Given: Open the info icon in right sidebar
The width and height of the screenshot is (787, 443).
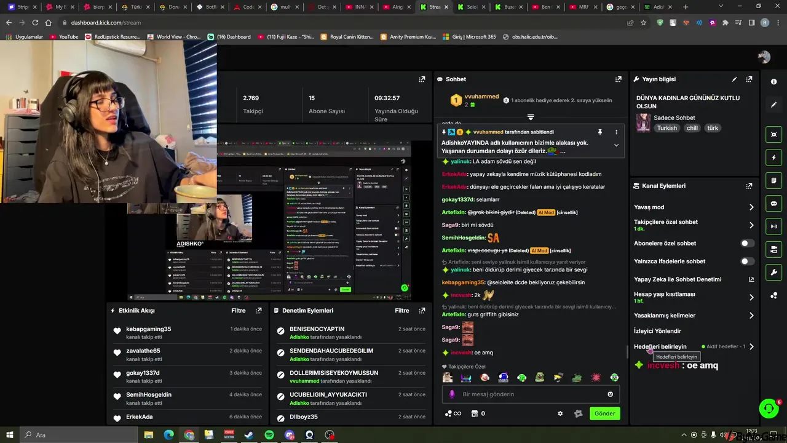Looking at the screenshot, I should [773, 82].
